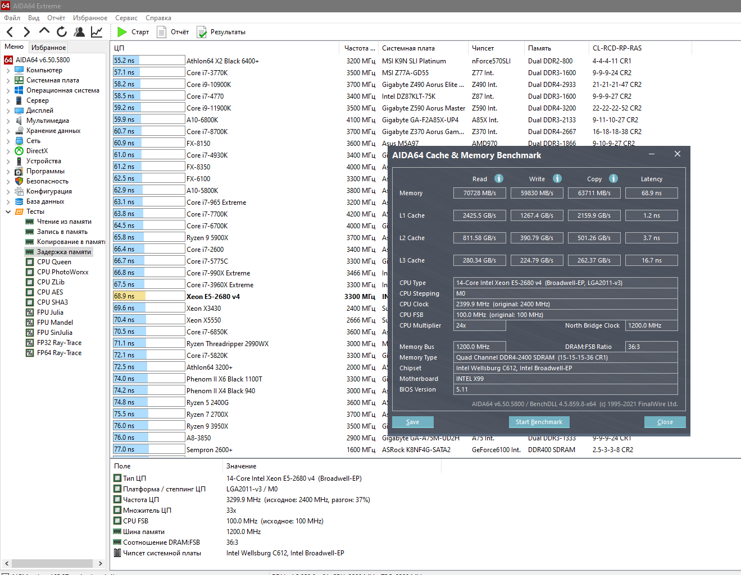Click the CPU ZLib test icon
Viewport: 741px width, 575px height.
click(x=30, y=282)
